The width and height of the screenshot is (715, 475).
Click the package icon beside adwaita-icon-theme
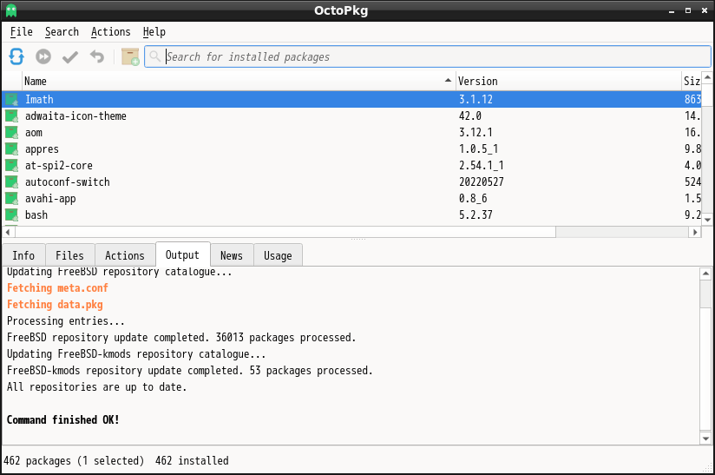pos(12,115)
